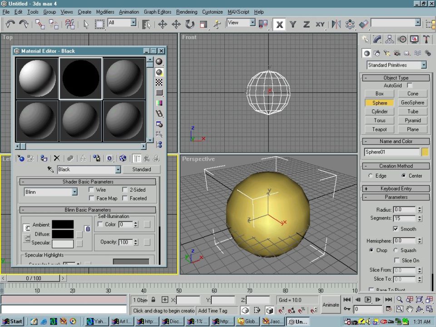Open the Motion command panel tab
Image resolution: width=436 pixels, height=327 pixels.
tap(402, 39)
